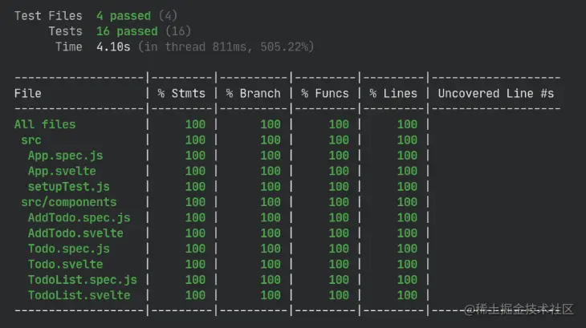Click the '16 passed' tests result
The width and height of the screenshot is (586, 328).
pyautogui.click(x=127, y=31)
